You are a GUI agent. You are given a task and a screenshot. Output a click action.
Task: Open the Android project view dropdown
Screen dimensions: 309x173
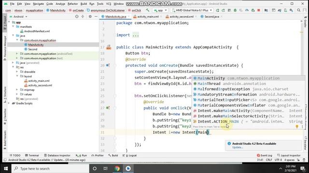coord(18,17)
